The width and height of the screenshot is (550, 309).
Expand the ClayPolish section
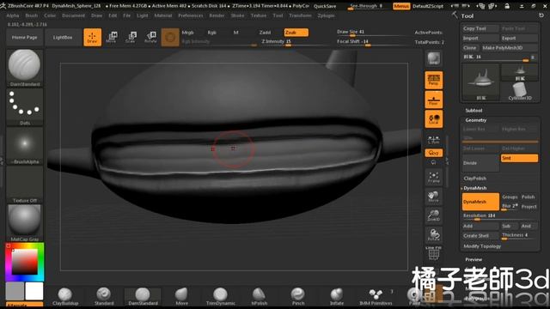click(x=474, y=179)
